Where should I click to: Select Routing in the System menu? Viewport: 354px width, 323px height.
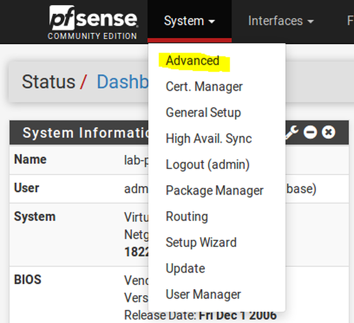click(x=187, y=216)
